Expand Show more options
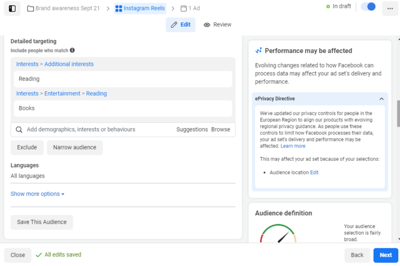400x266 pixels. click(x=37, y=194)
